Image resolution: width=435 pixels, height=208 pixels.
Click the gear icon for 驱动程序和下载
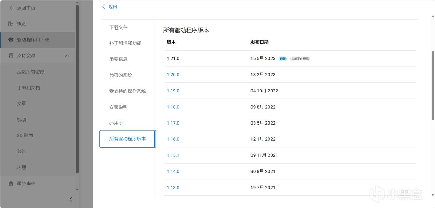[x=11, y=40]
